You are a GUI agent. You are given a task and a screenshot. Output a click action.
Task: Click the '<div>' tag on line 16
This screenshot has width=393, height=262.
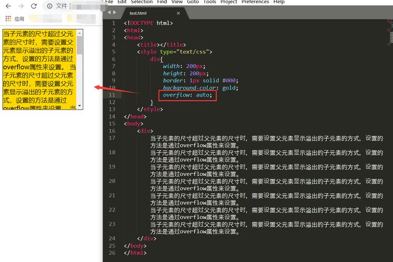click(145, 131)
